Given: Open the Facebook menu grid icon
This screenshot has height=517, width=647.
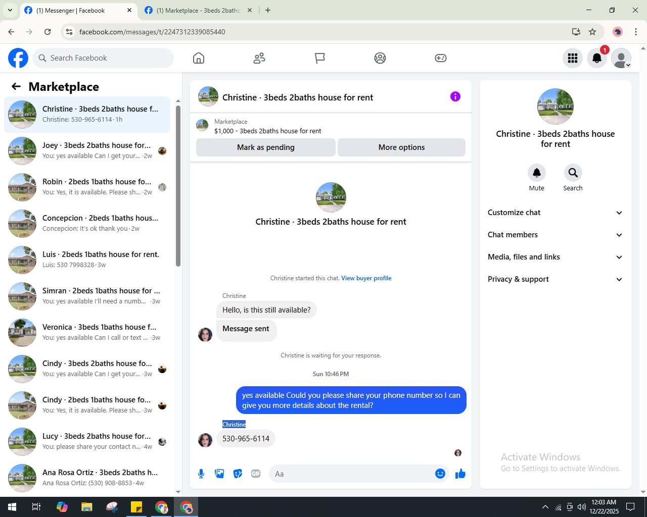Looking at the screenshot, I should 573,58.
